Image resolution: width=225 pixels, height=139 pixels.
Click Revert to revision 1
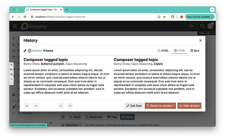click(160, 106)
